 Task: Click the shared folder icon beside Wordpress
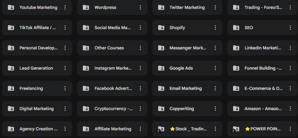click(x=86, y=7)
